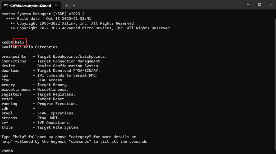Click the connections category name
The image size is (276, 154).
[x=14, y=61]
